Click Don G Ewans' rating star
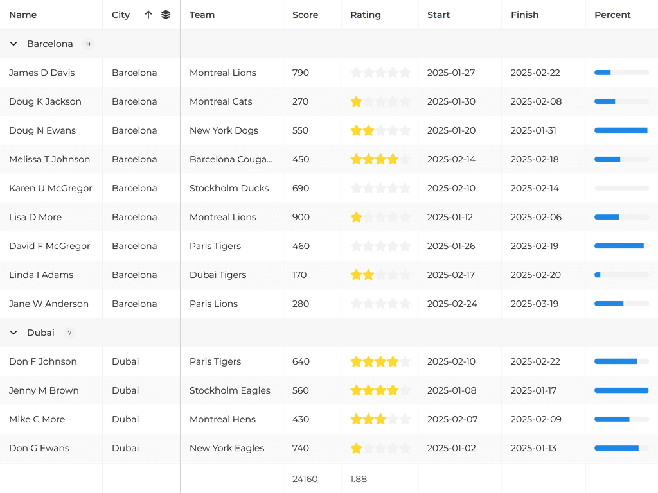This screenshot has height=493, width=658. point(356,448)
